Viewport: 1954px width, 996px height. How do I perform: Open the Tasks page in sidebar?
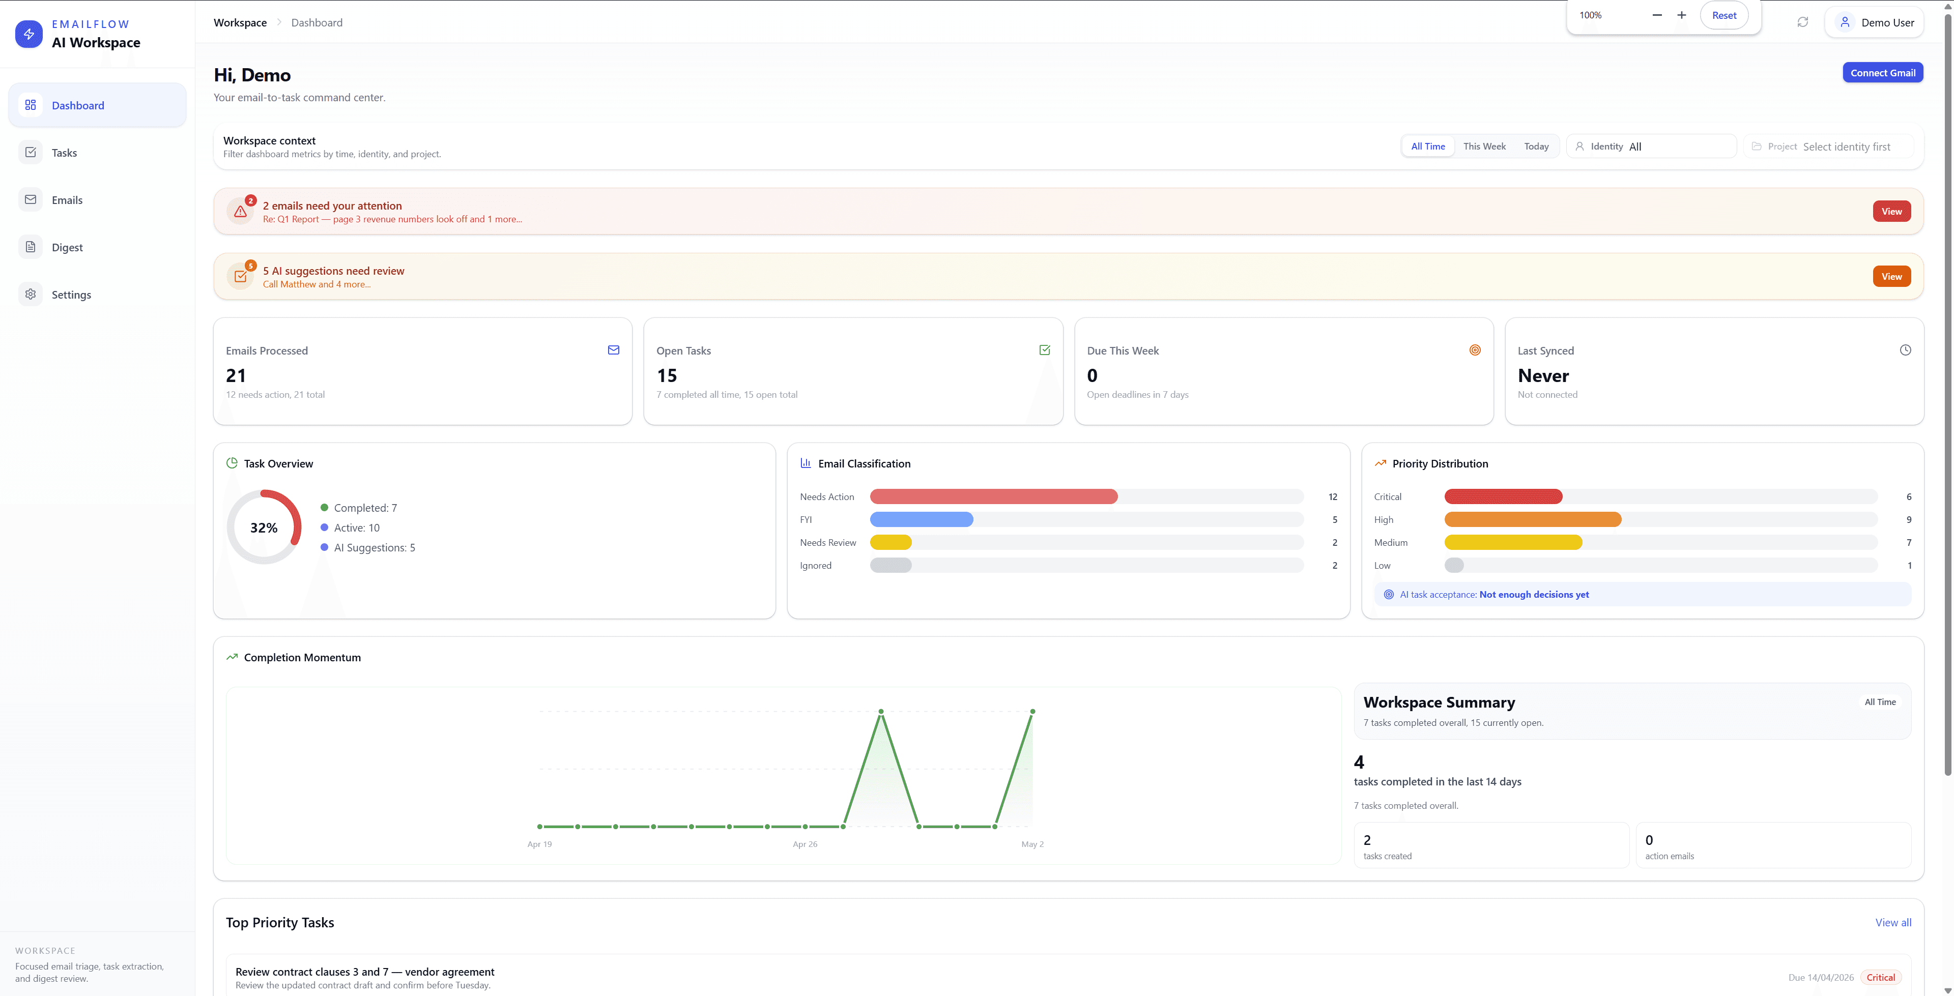click(97, 153)
